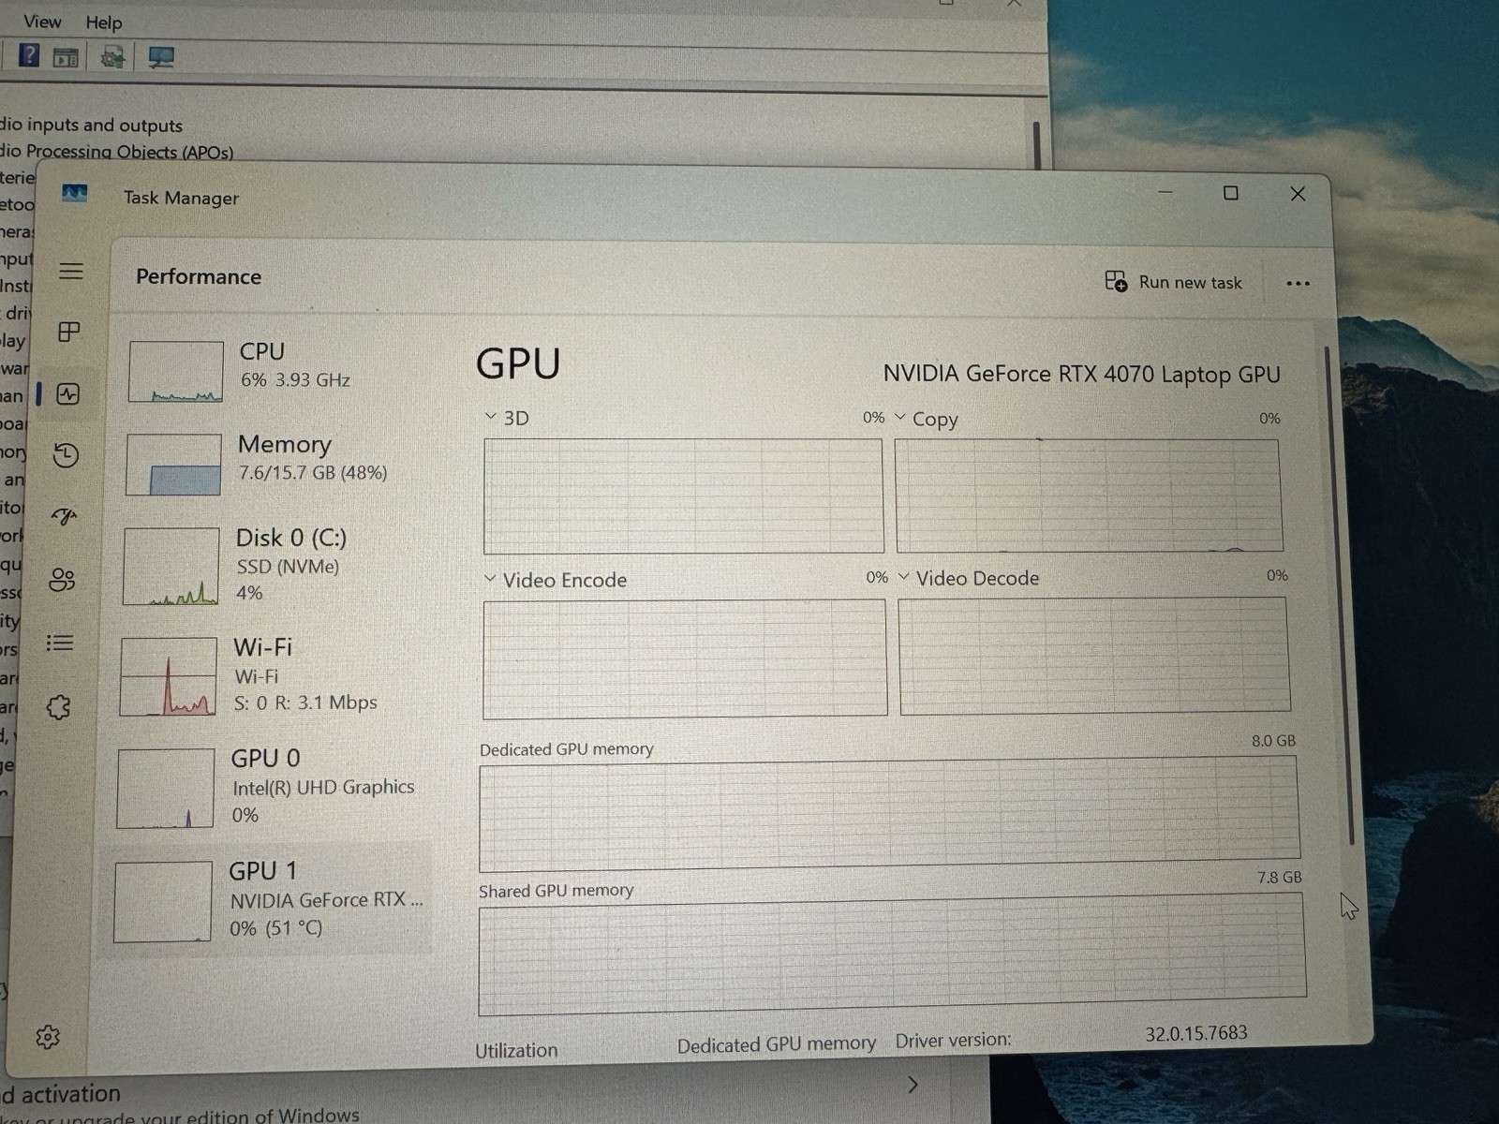The image size is (1499, 1124).
Task: Click the Help question mark toolbar icon in Device Manager
Action: (29, 56)
